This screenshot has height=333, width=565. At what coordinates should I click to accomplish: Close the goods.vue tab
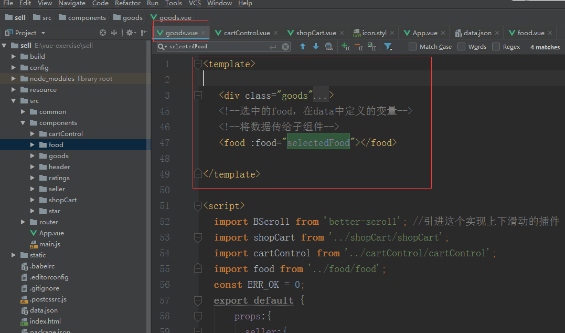[x=204, y=33]
